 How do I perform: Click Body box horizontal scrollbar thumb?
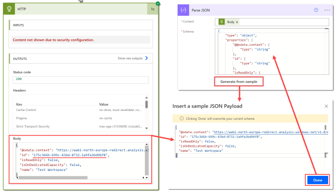pos(53,178)
